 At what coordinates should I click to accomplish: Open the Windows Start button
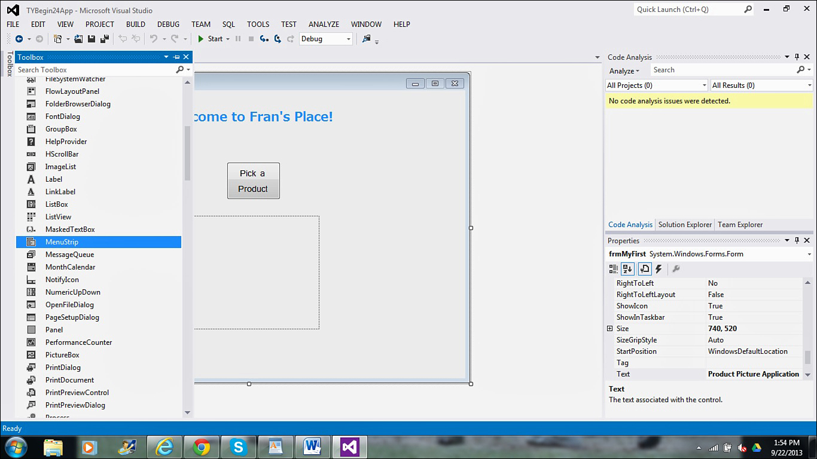[x=16, y=446]
